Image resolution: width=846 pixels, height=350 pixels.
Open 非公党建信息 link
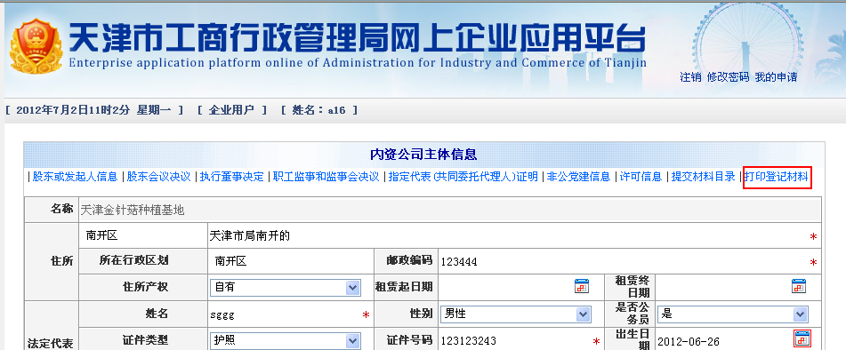tap(578, 177)
